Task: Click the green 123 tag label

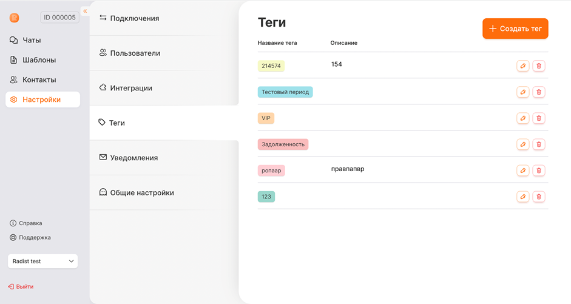Action: pyautogui.click(x=266, y=197)
